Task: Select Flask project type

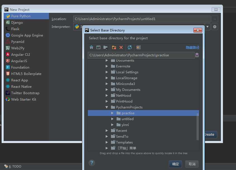Action: (26, 29)
